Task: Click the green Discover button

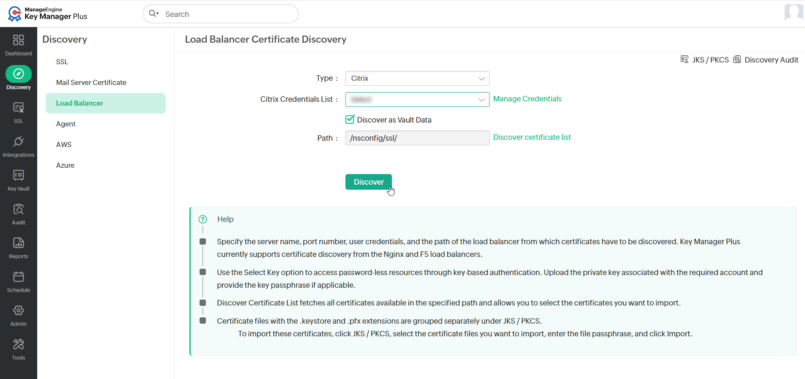Action: pos(369,182)
